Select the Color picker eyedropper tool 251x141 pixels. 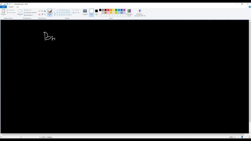pos(42,14)
